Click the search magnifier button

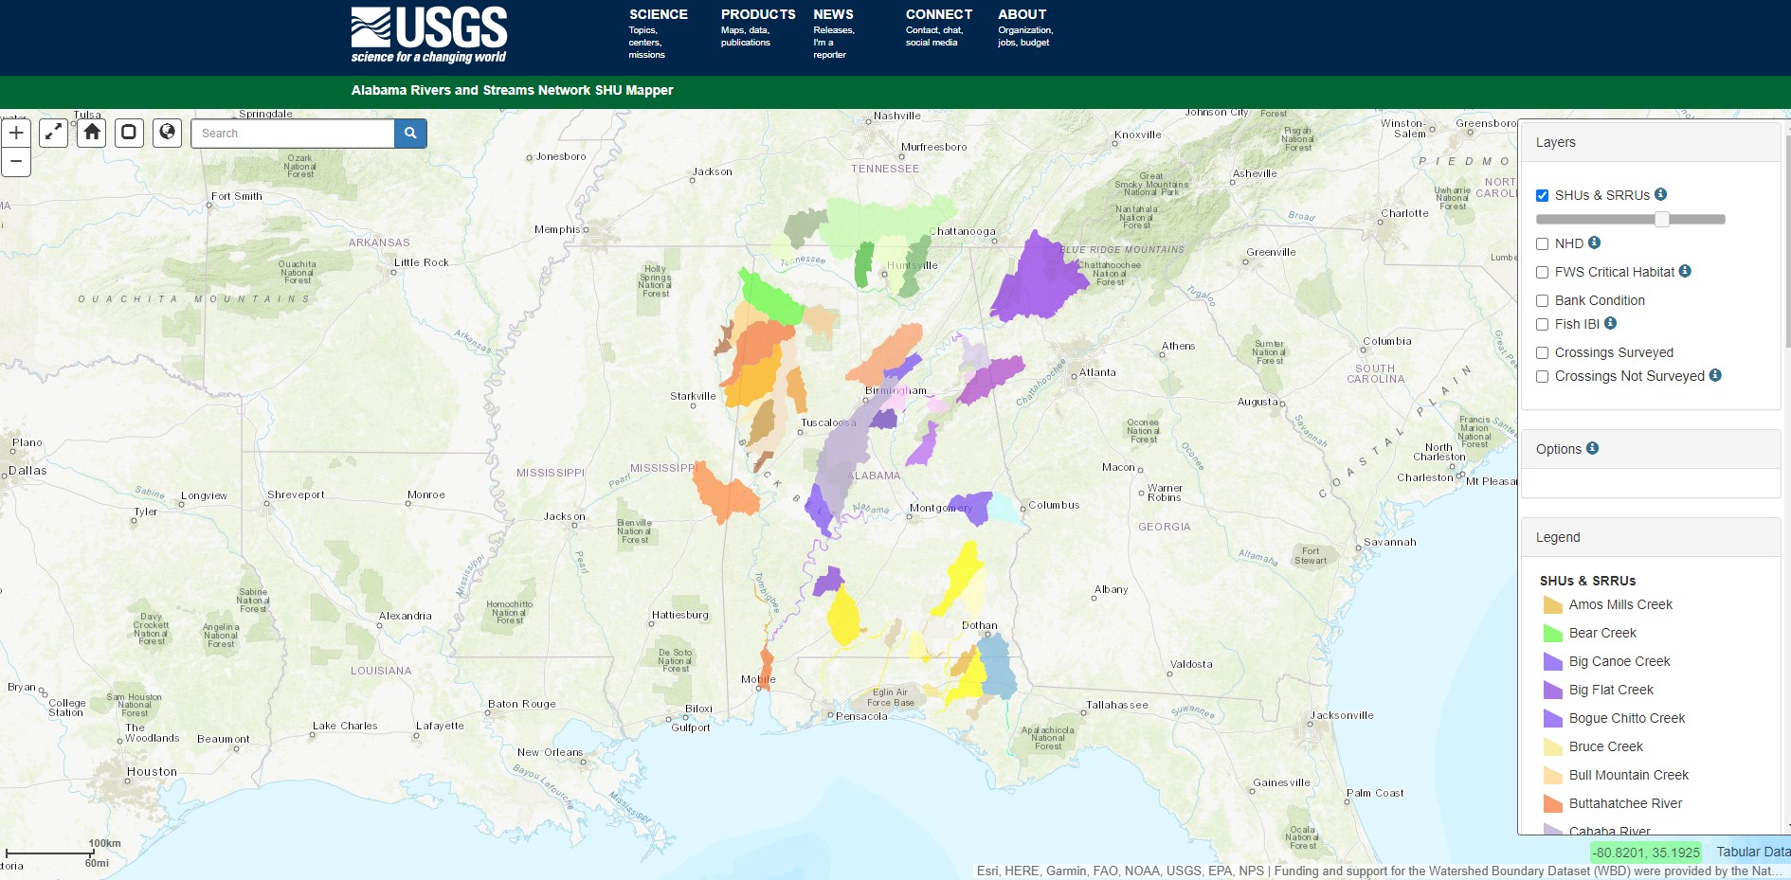(x=410, y=133)
